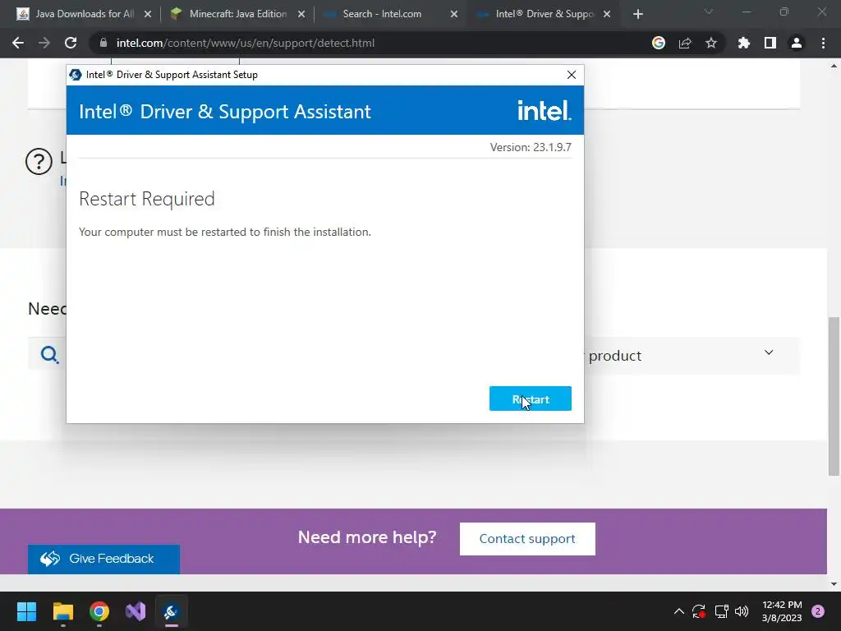Click the Setup dialog title bar icon
Viewport: 841px width, 631px height.
(75, 75)
